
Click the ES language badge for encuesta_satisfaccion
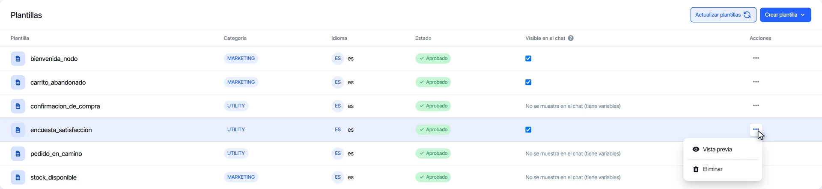point(338,130)
